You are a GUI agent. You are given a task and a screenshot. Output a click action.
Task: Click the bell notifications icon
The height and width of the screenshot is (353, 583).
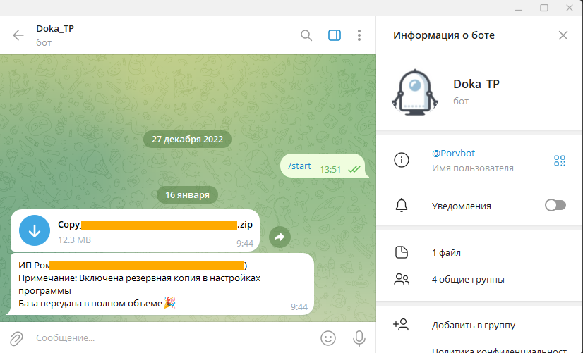(401, 205)
